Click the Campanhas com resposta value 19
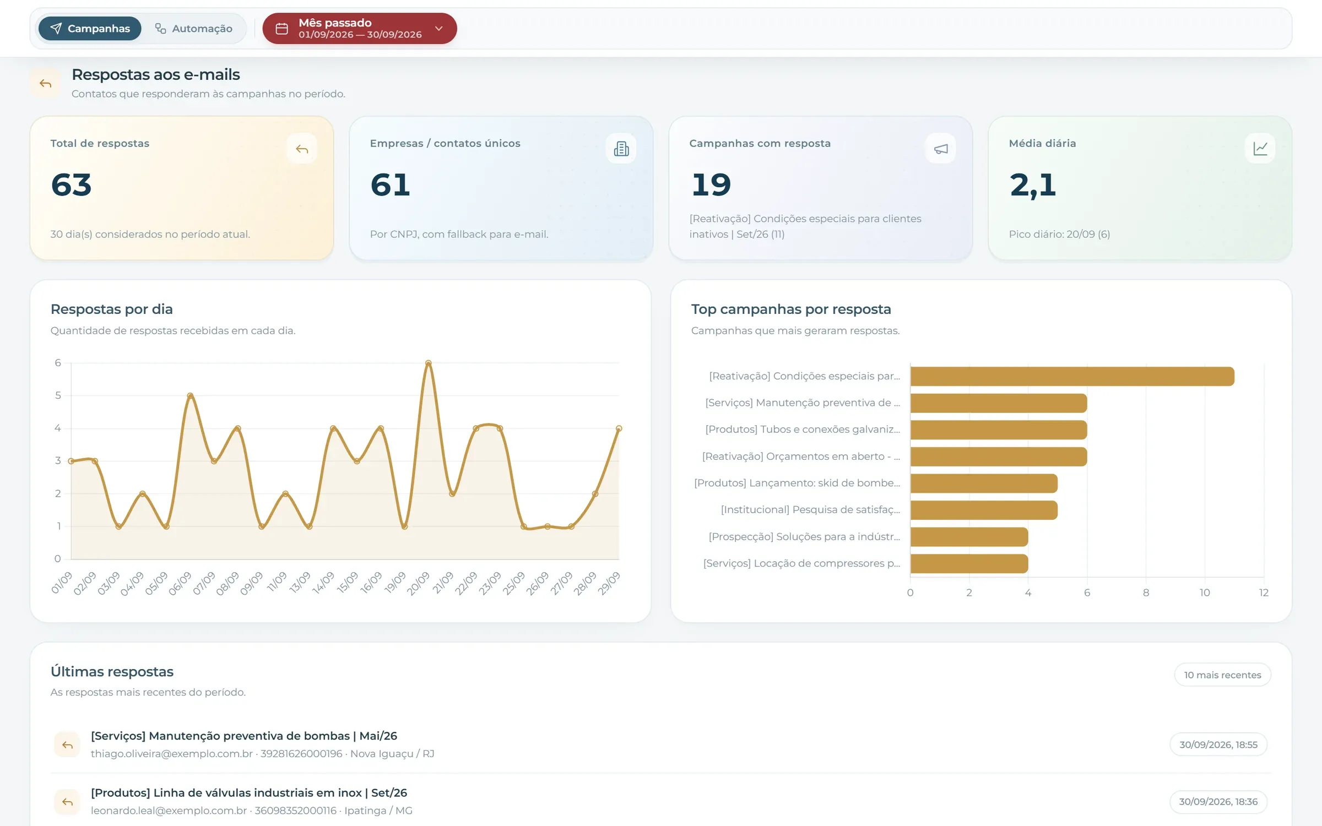Screen dimensions: 1322x826 tap(711, 185)
